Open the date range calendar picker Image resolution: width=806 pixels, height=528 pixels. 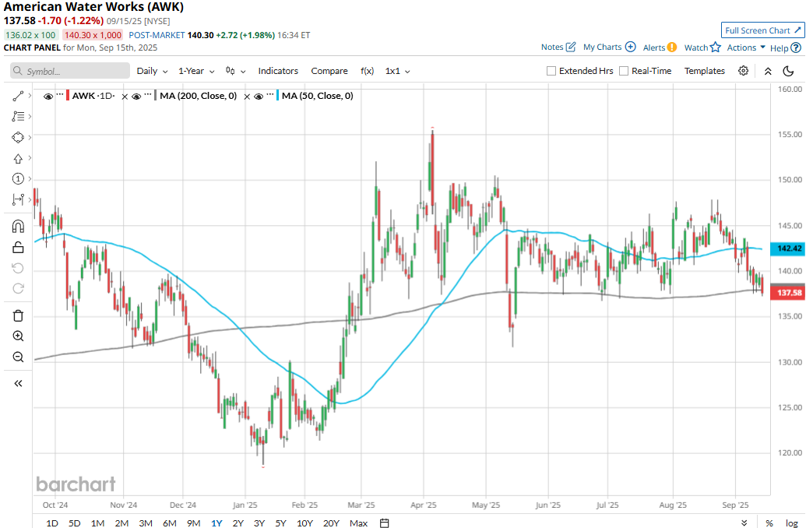tap(384, 523)
